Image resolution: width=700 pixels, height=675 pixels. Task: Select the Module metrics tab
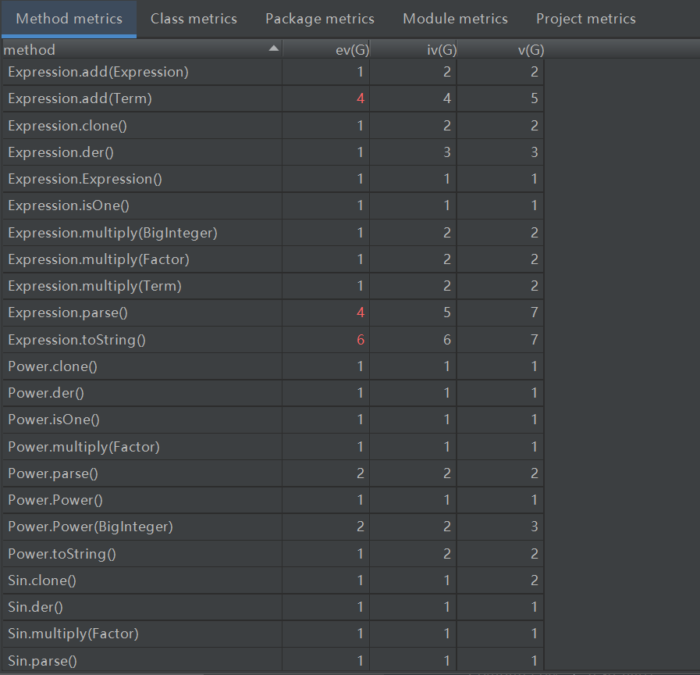pyautogui.click(x=455, y=19)
